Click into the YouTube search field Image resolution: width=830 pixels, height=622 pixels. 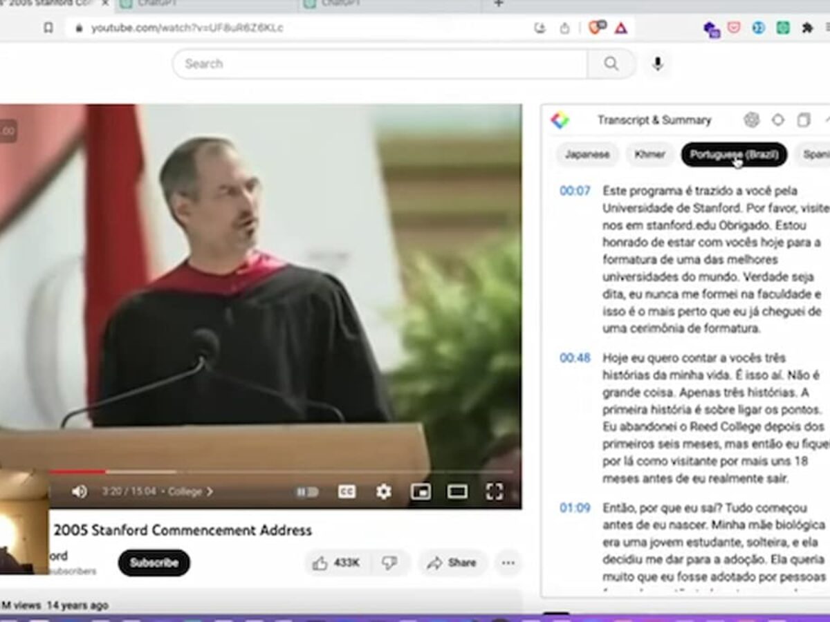click(x=380, y=64)
